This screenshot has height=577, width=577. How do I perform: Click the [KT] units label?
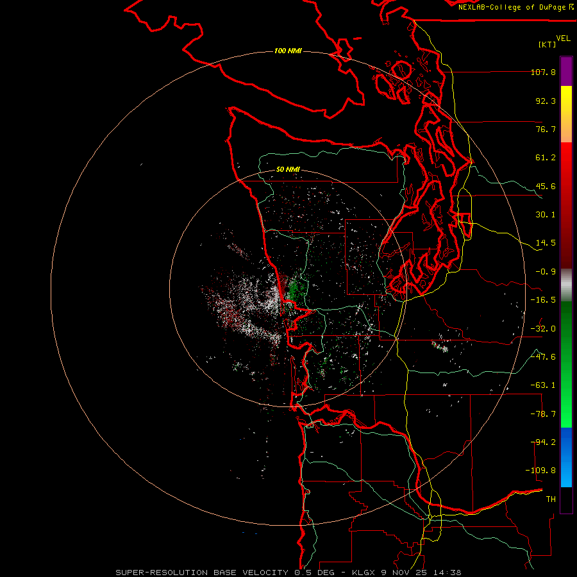click(548, 44)
